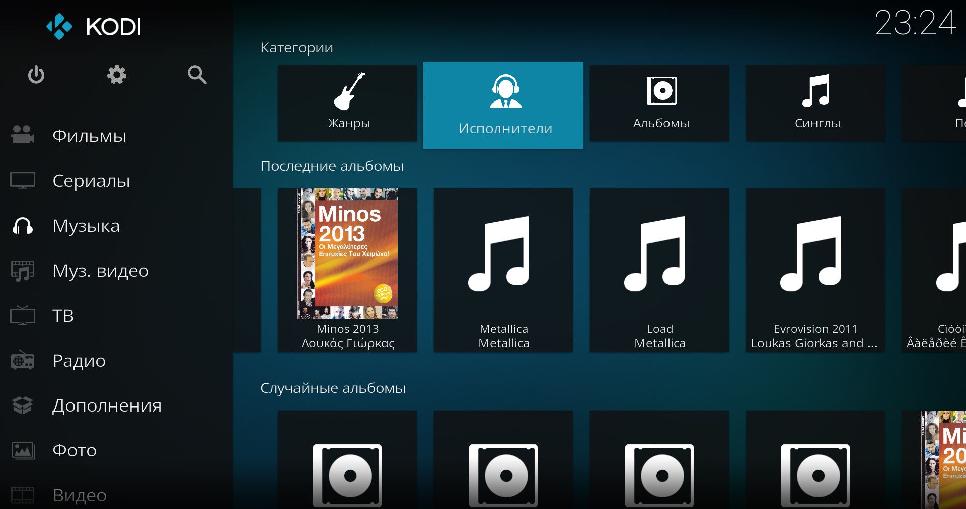Open the Фильмы menu item
The image size is (966, 509).
(90, 136)
